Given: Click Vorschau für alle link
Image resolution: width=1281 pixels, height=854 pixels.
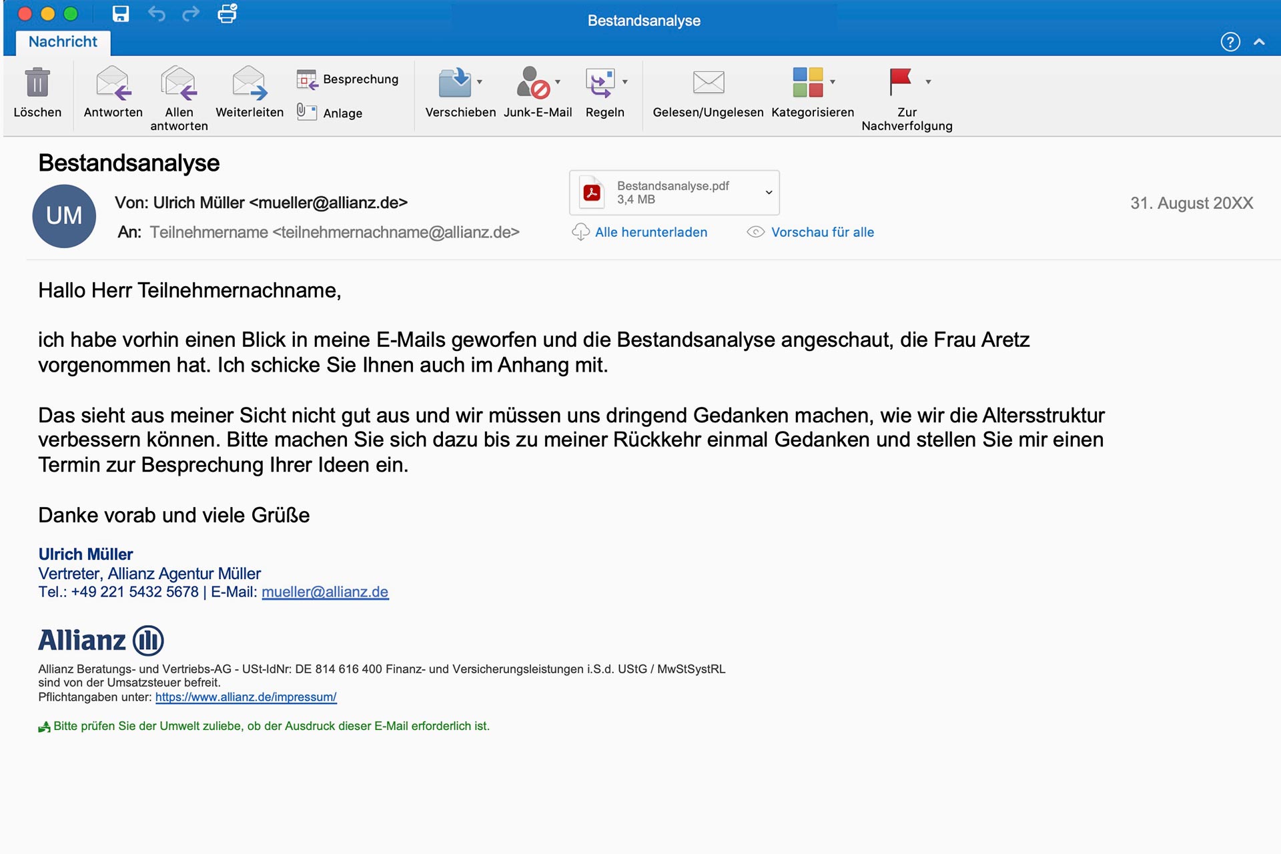Looking at the screenshot, I should [822, 232].
